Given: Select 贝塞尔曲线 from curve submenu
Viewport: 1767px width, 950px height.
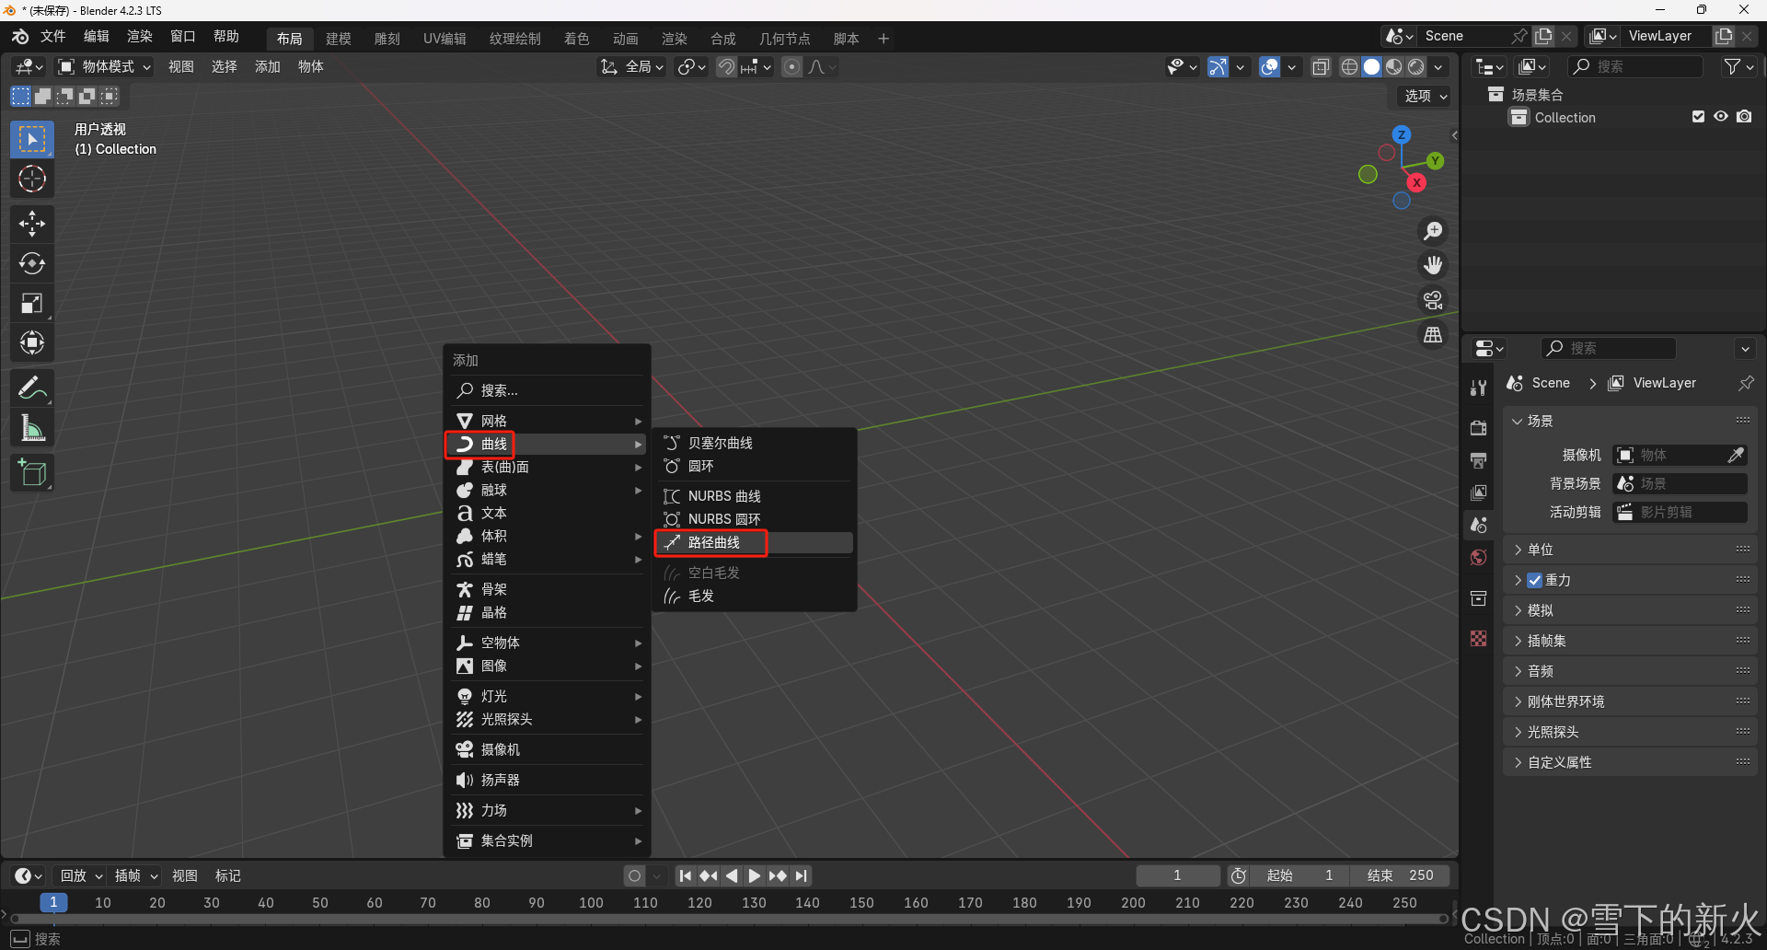Looking at the screenshot, I should (755, 443).
